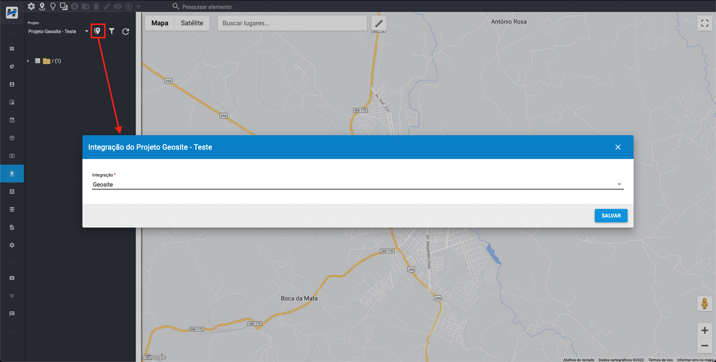Screen dimensions: 716x362
Task: Open the pie chart sidebar section
Action: pos(12,67)
